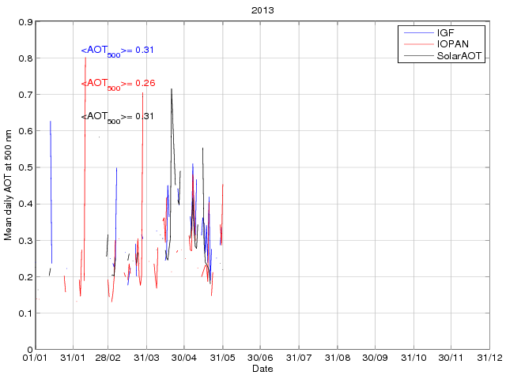Viewport: 506px width, 379px height.
Task: Click the x-axis label Date
Action: tap(262, 369)
